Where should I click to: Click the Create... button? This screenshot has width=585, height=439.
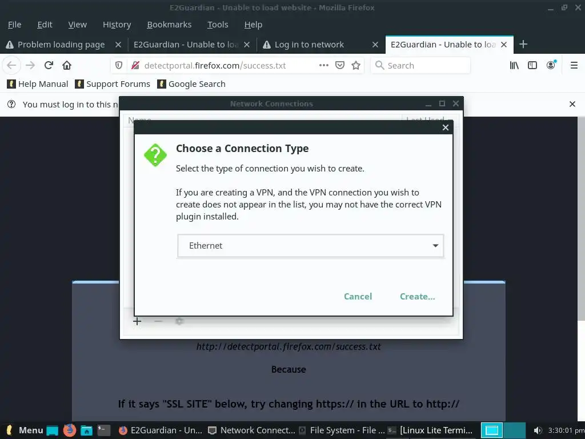tap(417, 297)
